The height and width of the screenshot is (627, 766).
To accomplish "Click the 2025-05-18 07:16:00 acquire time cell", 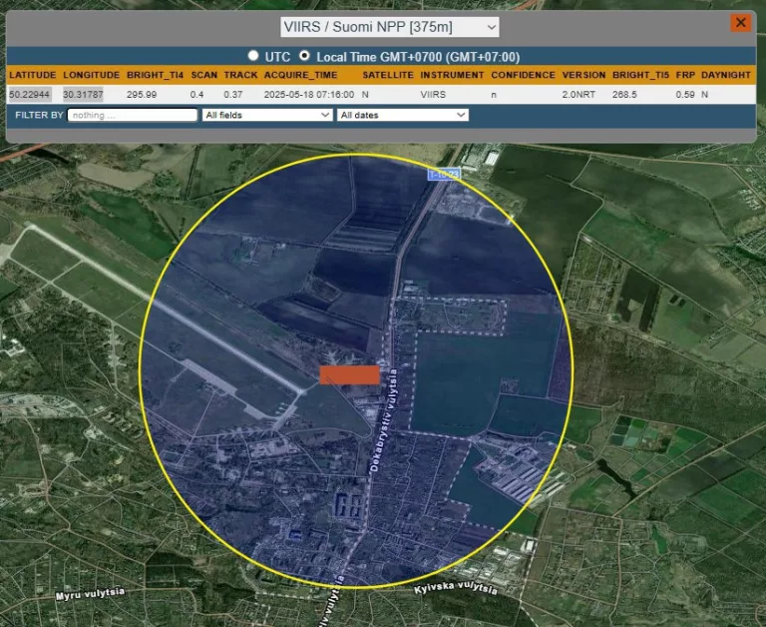I will tap(308, 94).
